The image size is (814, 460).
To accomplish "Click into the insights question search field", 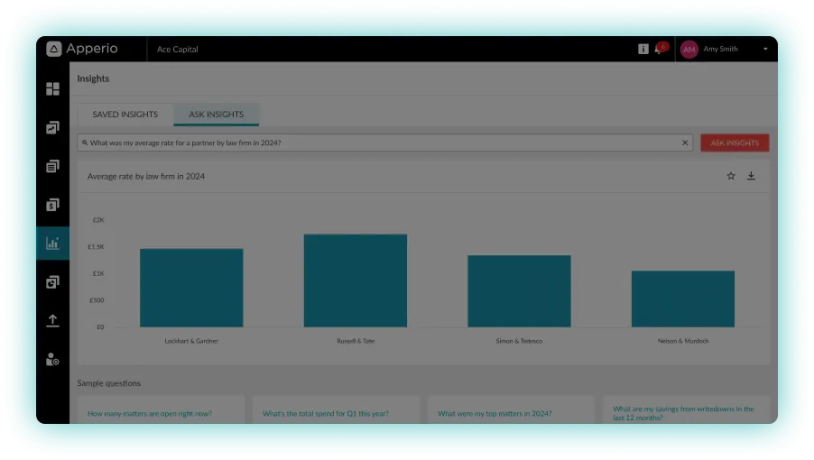I will (379, 143).
